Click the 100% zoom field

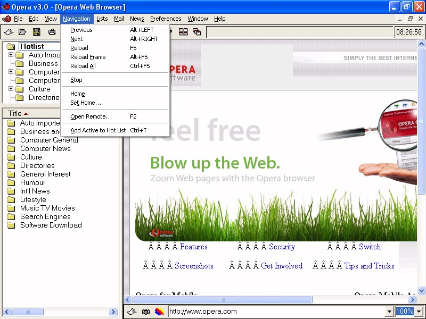[405, 312]
